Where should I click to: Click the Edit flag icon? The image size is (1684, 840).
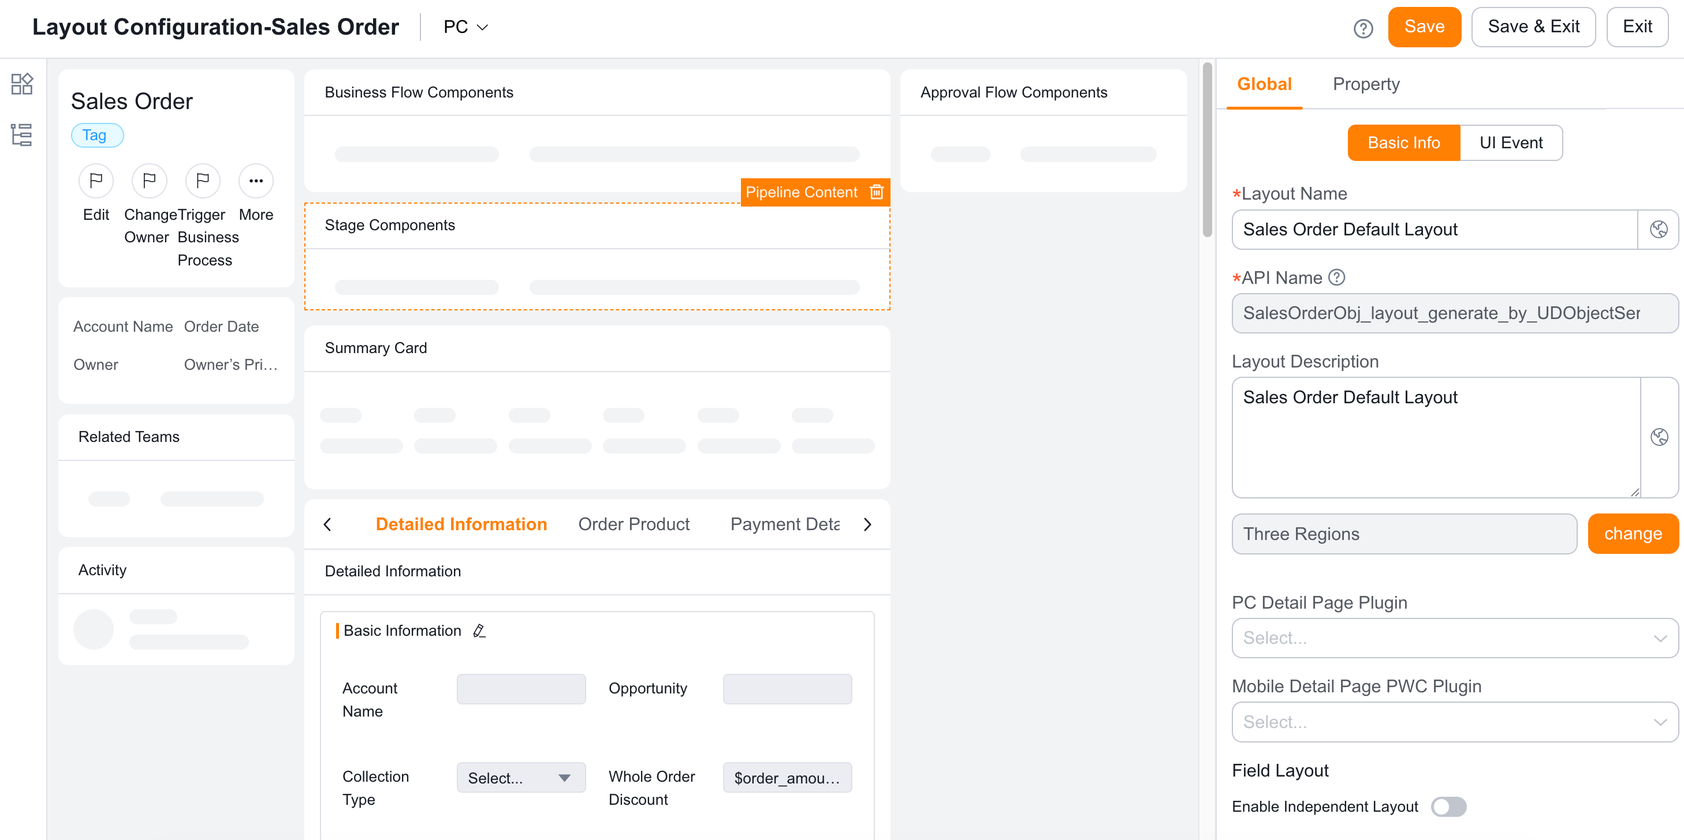[96, 180]
